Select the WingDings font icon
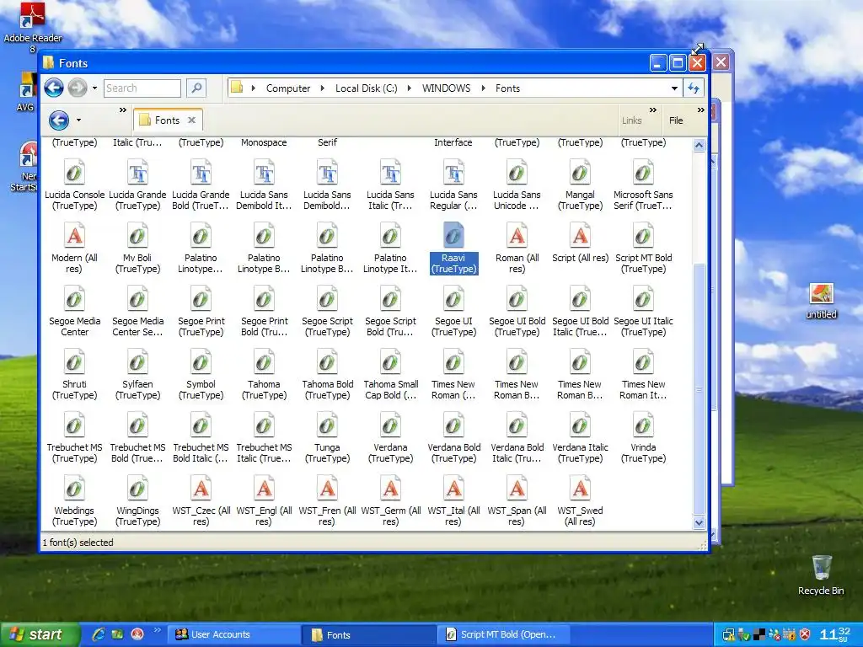 137,489
